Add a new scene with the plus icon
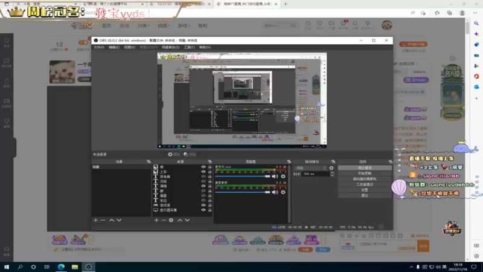 pyautogui.click(x=95, y=220)
